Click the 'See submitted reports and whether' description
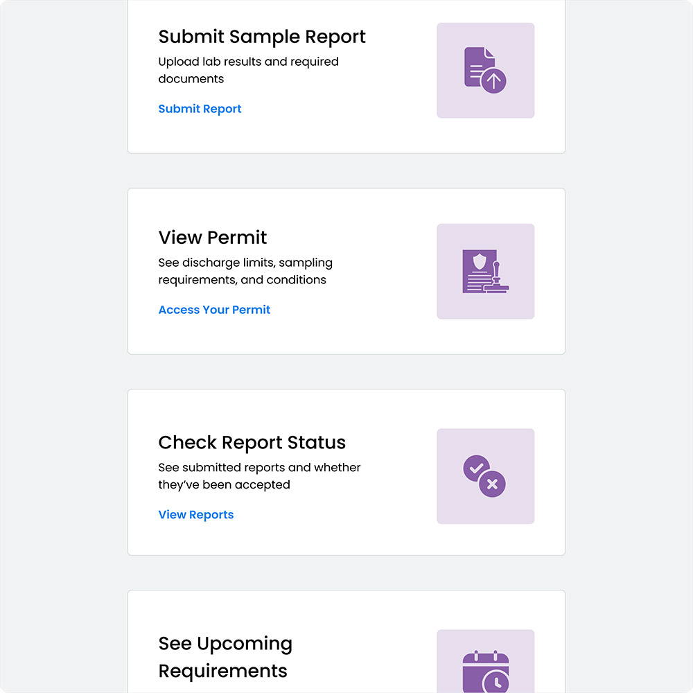 [259, 476]
